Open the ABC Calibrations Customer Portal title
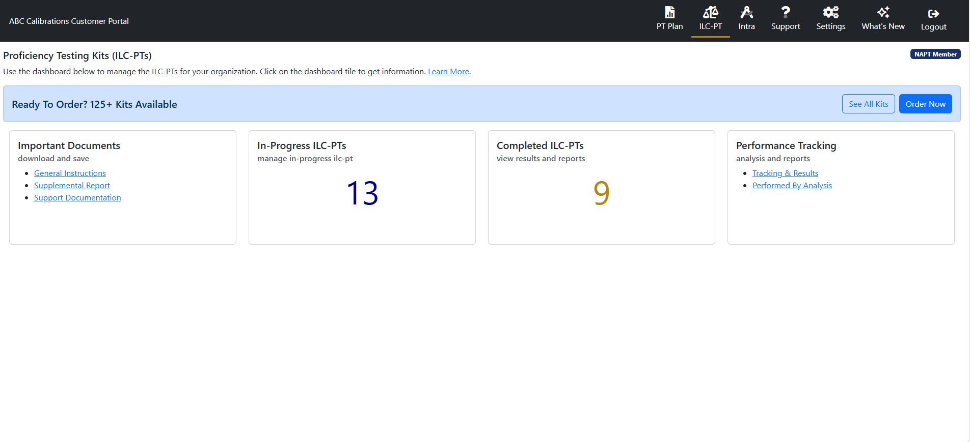970x442 pixels. [x=69, y=21]
